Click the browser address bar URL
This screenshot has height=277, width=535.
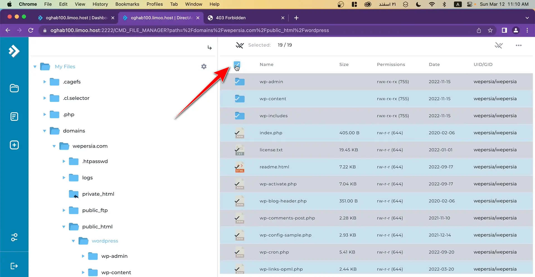coord(189,30)
